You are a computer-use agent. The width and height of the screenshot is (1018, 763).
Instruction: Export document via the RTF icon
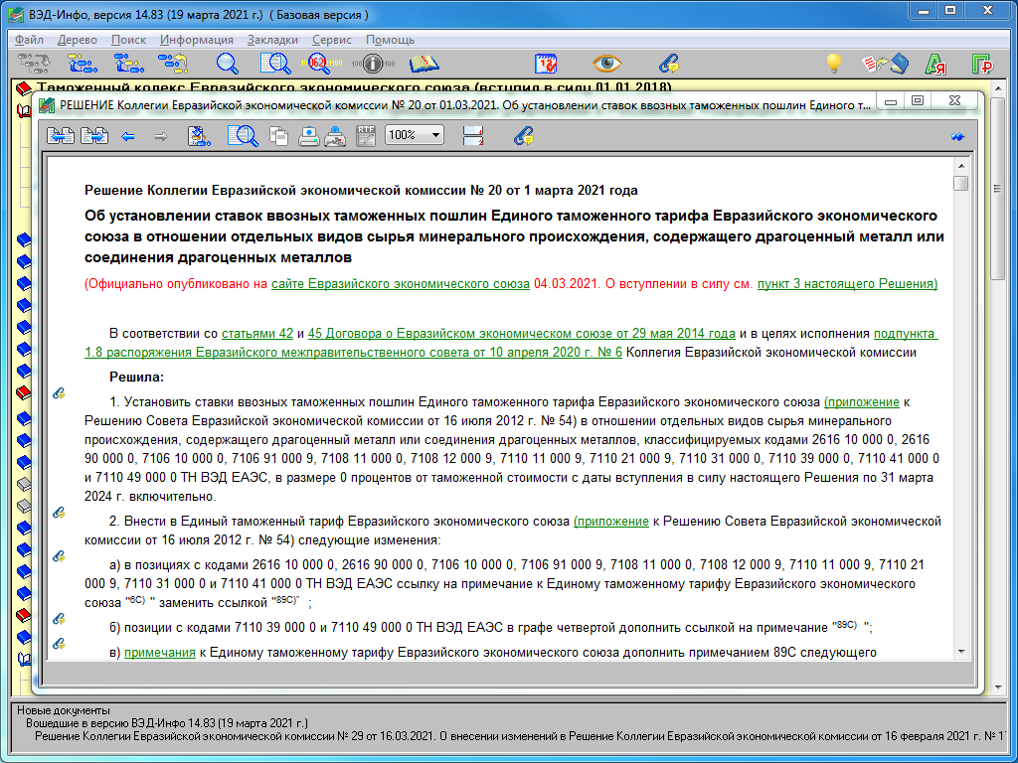[366, 136]
